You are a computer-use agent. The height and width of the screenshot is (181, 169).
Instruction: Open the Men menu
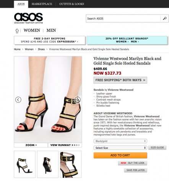(51, 30)
